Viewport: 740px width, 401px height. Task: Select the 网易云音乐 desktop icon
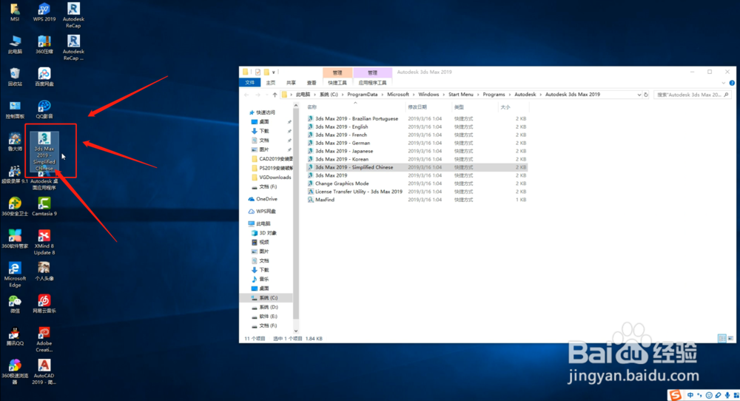pos(44,304)
